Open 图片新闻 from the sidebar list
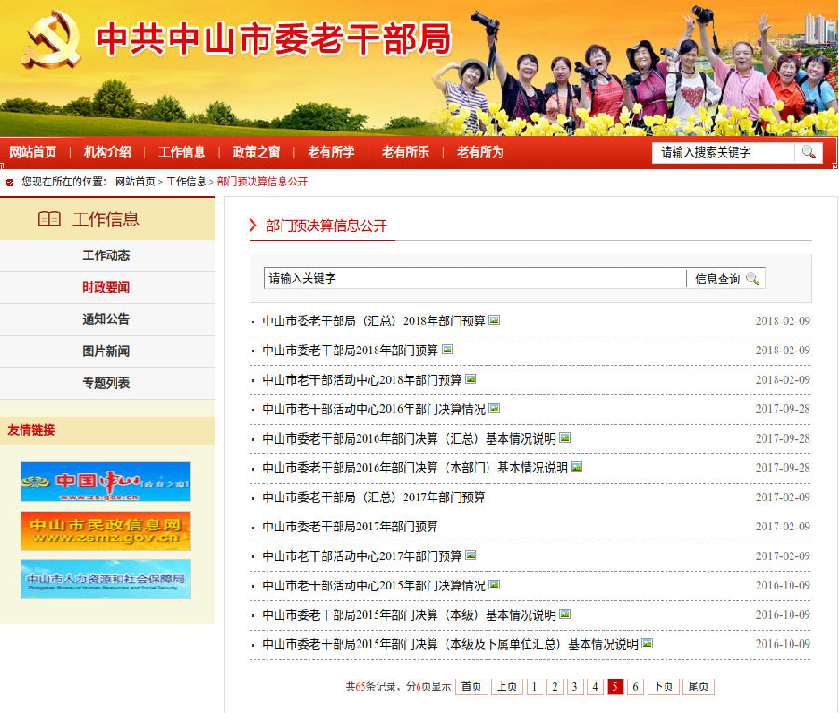Viewport: 839px width, 713px height. pos(106,351)
